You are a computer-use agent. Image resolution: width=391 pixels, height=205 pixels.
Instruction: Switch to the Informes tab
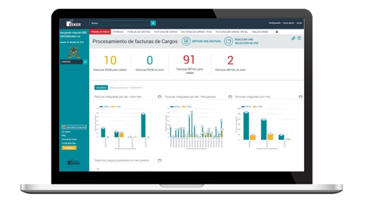click(x=118, y=32)
